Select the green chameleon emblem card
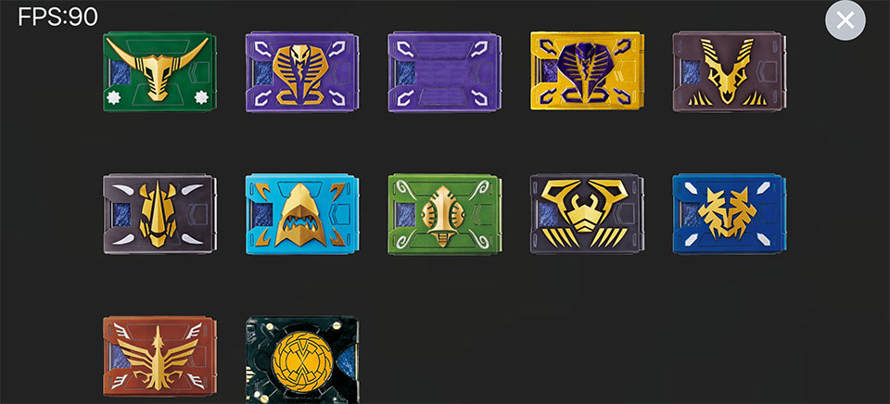Image resolution: width=890 pixels, height=404 pixels. pos(444,214)
